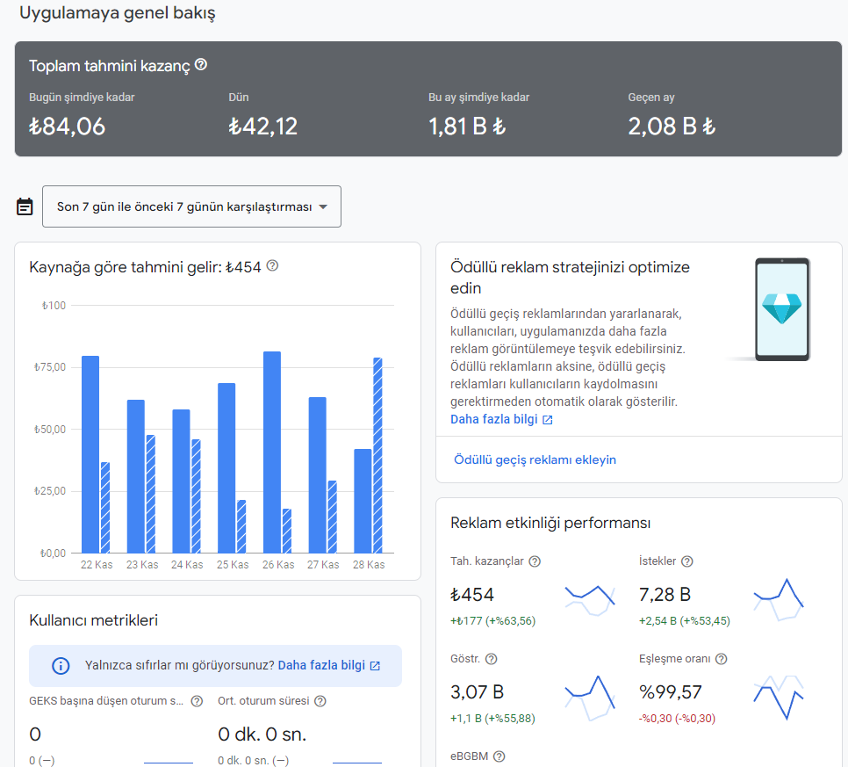Click the calendar icon beside date range
848x767 pixels.
[x=25, y=206]
